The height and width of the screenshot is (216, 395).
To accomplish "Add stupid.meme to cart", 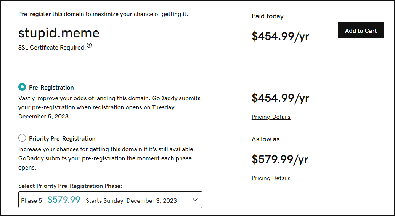I will pos(361,30).
